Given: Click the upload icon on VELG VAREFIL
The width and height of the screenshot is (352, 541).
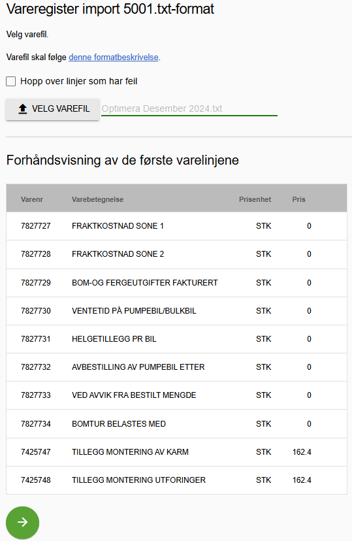Looking at the screenshot, I should (x=23, y=108).
